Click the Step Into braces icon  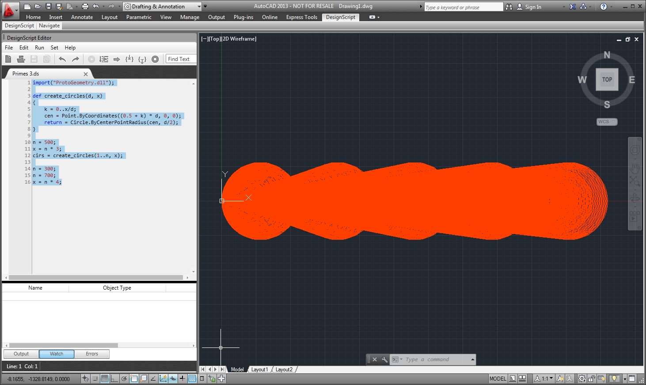(x=129, y=59)
